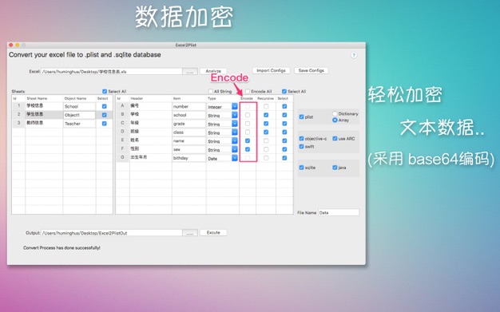Screen dimensions: 500x312
Task: Select the Array radio button
Action: pos(335,120)
